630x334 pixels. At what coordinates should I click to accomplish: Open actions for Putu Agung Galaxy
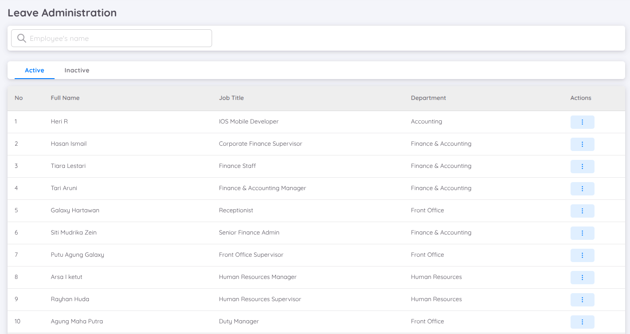pyautogui.click(x=582, y=255)
